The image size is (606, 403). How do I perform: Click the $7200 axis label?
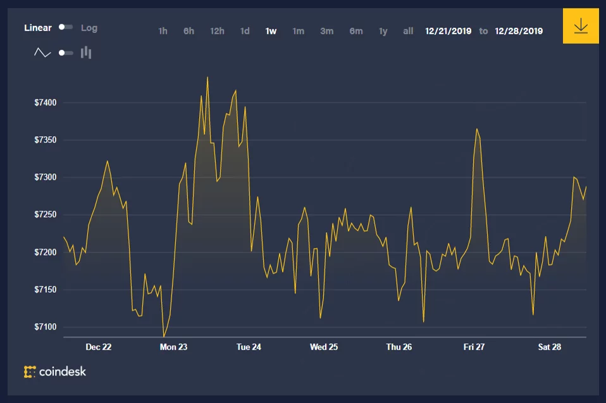point(45,252)
